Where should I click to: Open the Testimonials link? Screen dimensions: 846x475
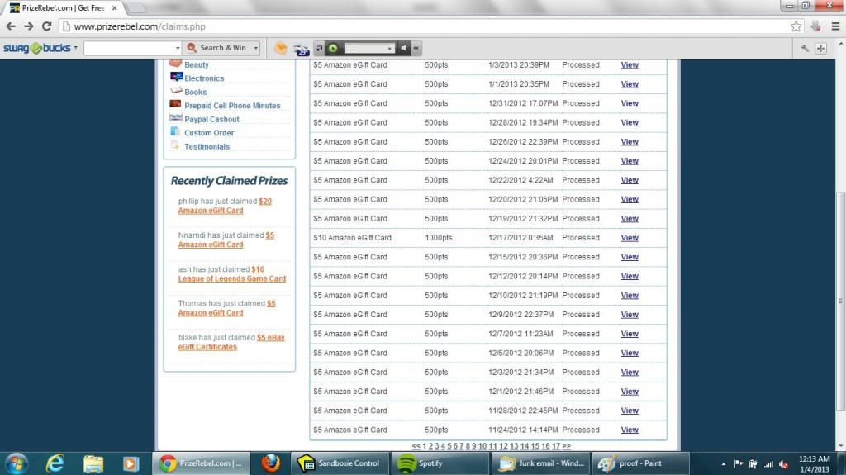pyautogui.click(x=207, y=146)
